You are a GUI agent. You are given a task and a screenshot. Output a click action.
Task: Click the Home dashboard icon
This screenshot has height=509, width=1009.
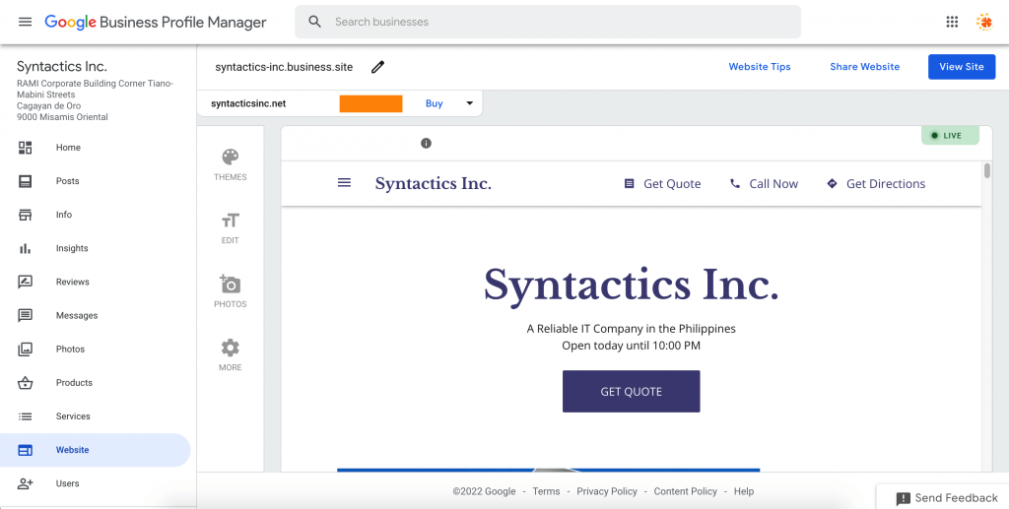[25, 148]
